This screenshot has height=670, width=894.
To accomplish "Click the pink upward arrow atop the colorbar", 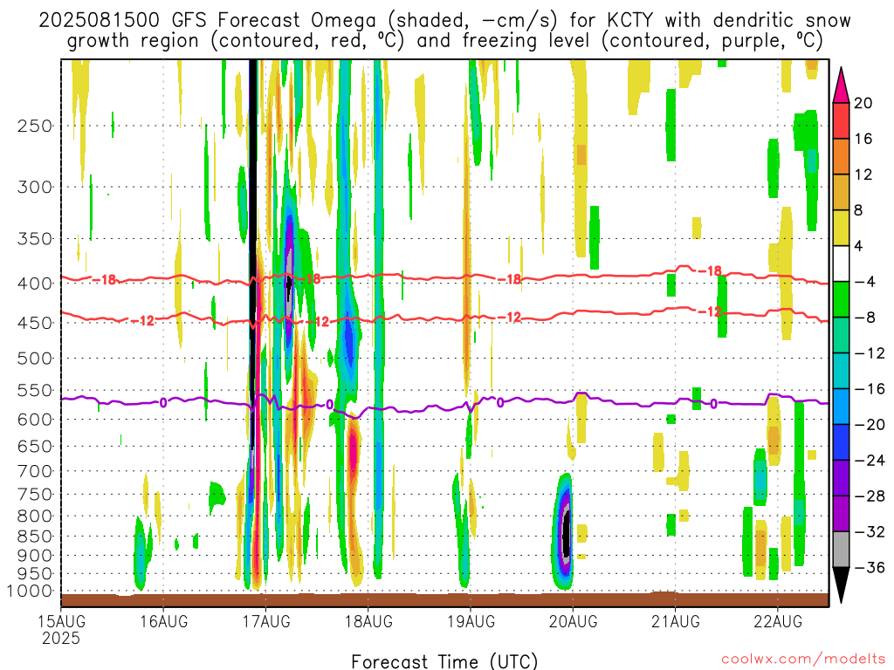I will point(841,85).
